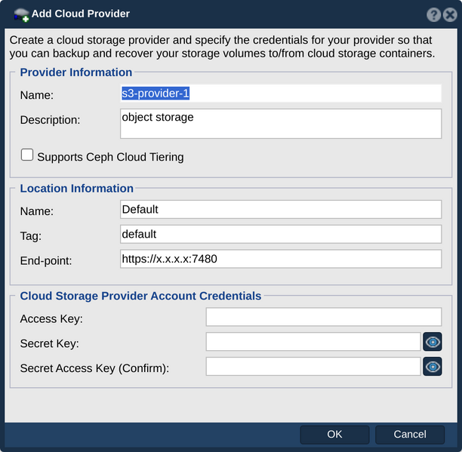Click the Location Information heading
The image size is (462, 452).
point(76,189)
